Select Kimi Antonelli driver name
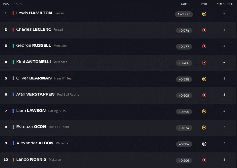 pos(34,62)
